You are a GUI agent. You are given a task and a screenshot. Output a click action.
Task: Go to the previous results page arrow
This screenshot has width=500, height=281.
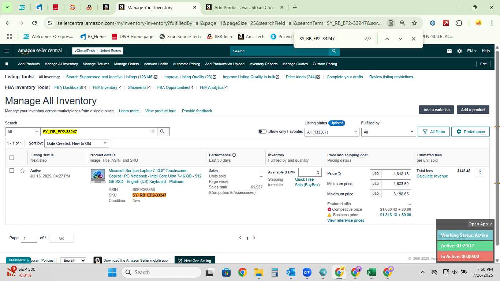pyautogui.click(x=240, y=238)
